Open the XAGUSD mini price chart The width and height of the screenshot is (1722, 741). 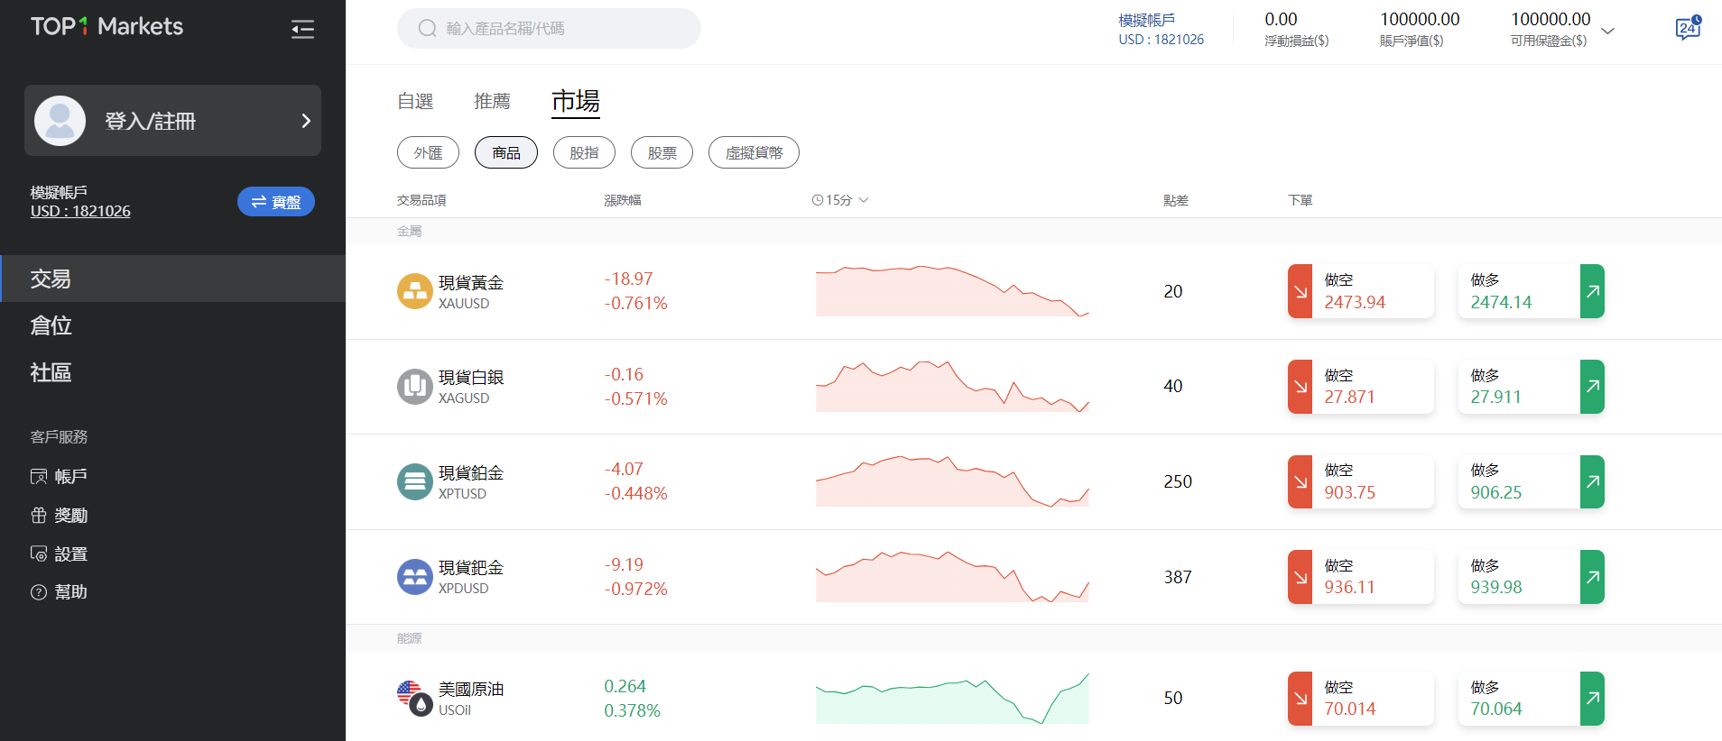click(x=952, y=387)
